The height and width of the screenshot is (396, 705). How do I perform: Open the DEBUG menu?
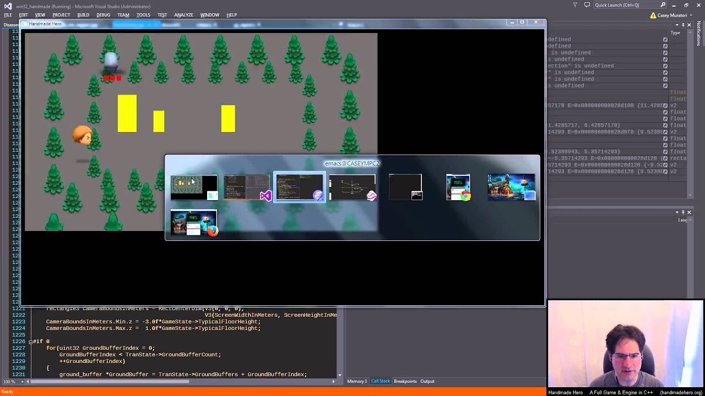click(x=103, y=15)
